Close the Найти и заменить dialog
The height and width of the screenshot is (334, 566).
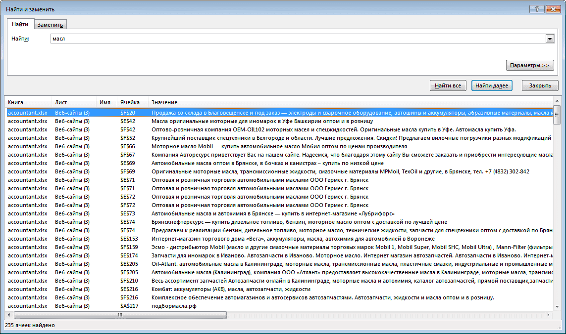click(x=553, y=9)
